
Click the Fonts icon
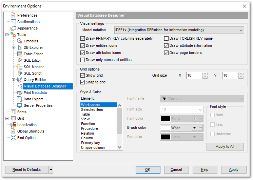[x=13, y=112]
